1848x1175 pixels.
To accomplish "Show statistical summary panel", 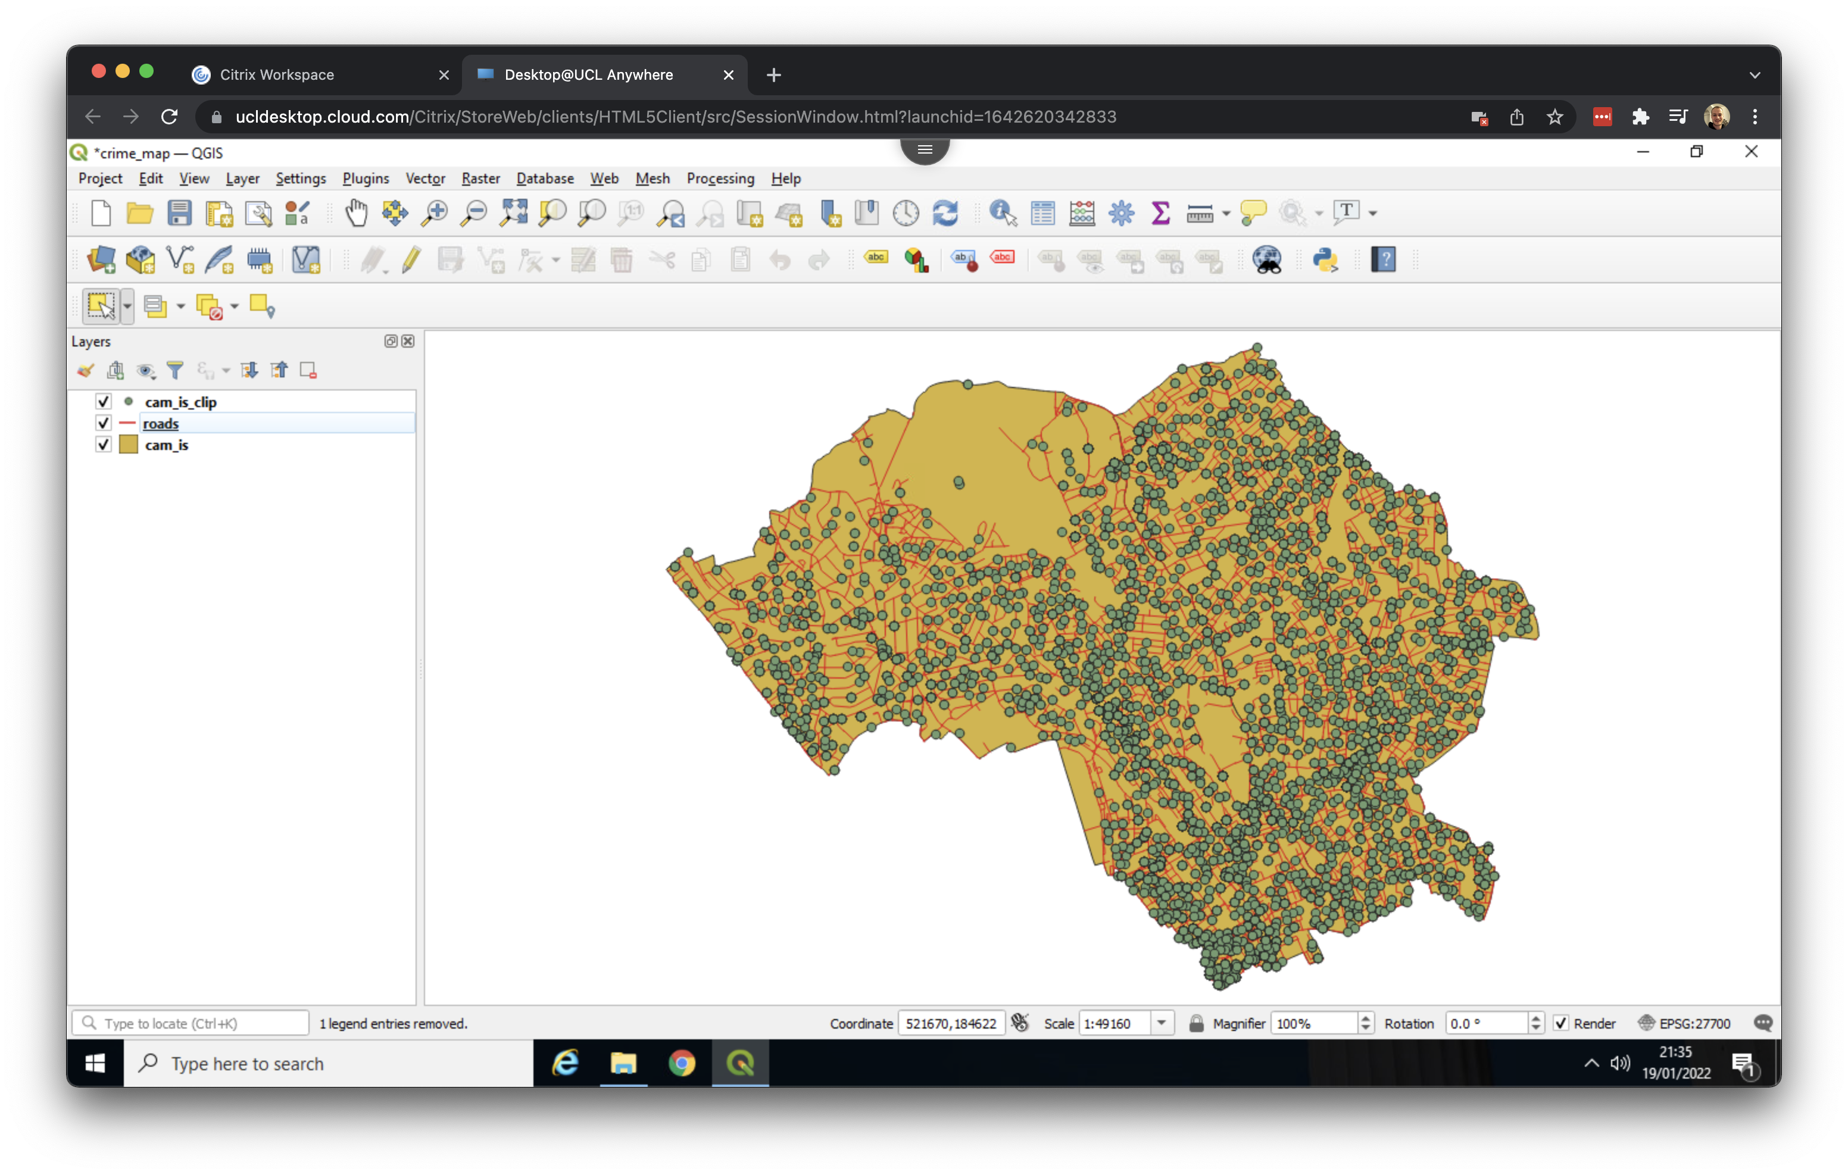I will pos(1160,213).
